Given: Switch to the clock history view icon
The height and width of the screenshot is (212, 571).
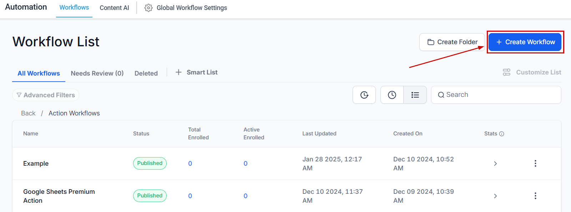Looking at the screenshot, I should tap(392, 95).
